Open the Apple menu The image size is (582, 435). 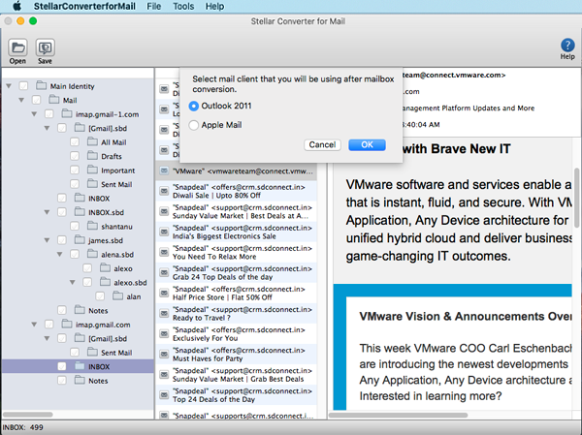17,7
